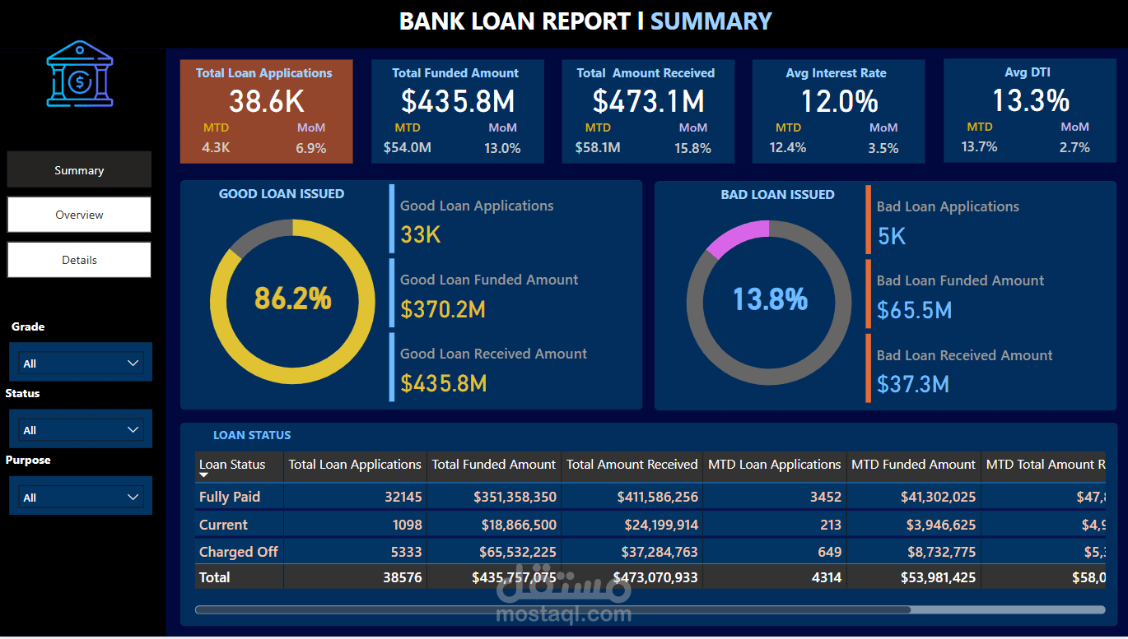Screen dimensions: 1128x639
Task: Click the LOAN STATUS table title
Action: (x=252, y=435)
